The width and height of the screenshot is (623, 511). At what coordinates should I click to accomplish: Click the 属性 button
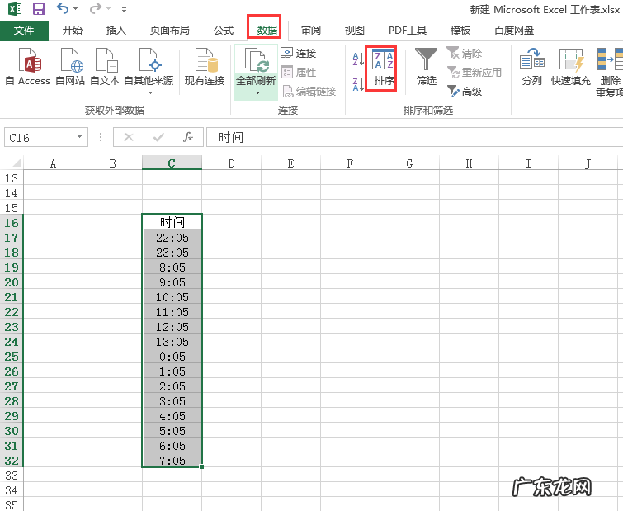[x=299, y=72]
